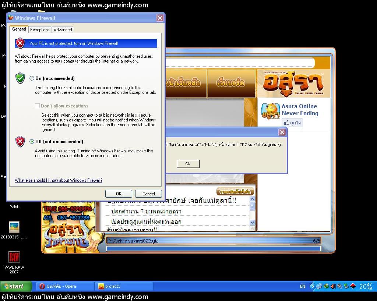Open the volume speaker tray icon
The image size is (377, 301).
(x=333, y=286)
